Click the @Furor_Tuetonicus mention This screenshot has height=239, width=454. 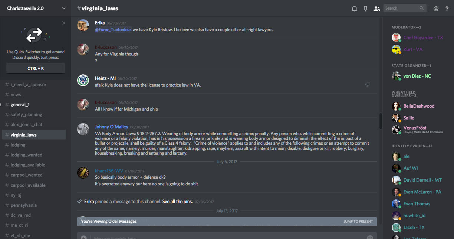point(113,30)
